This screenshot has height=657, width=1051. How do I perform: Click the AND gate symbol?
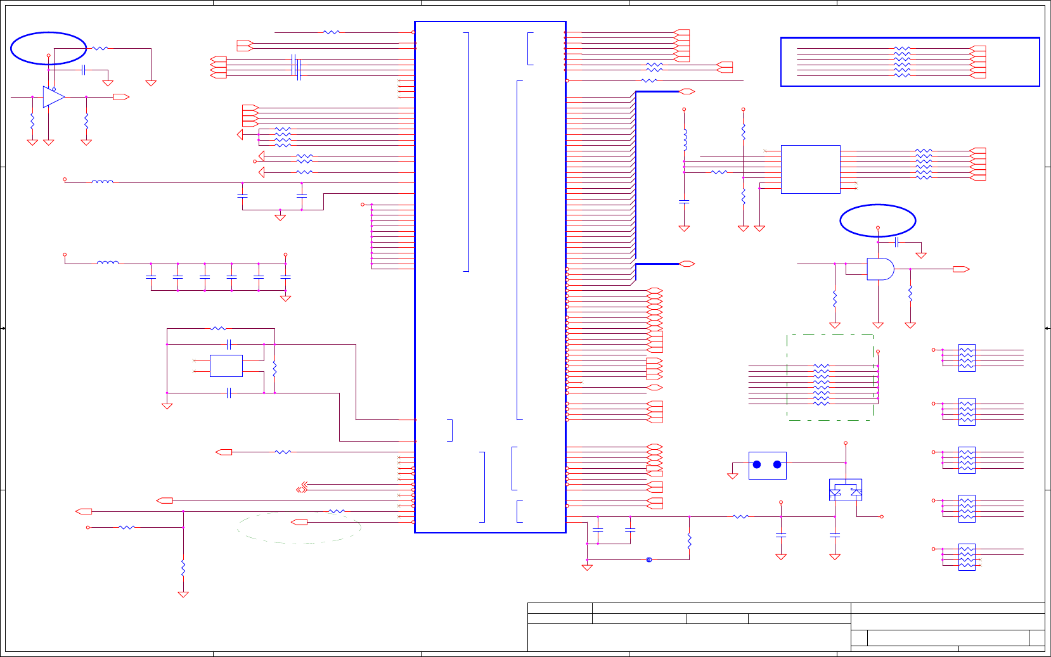tap(880, 269)
